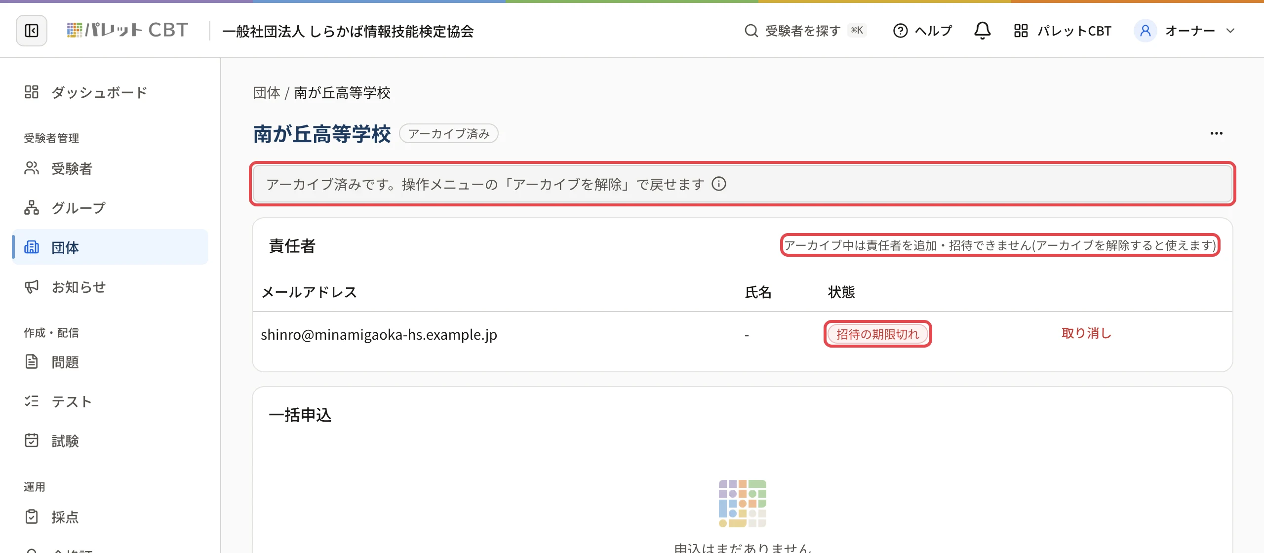
Task: Click the グループ hierarchy icon in sidebar
Action: tap(32, 207)
